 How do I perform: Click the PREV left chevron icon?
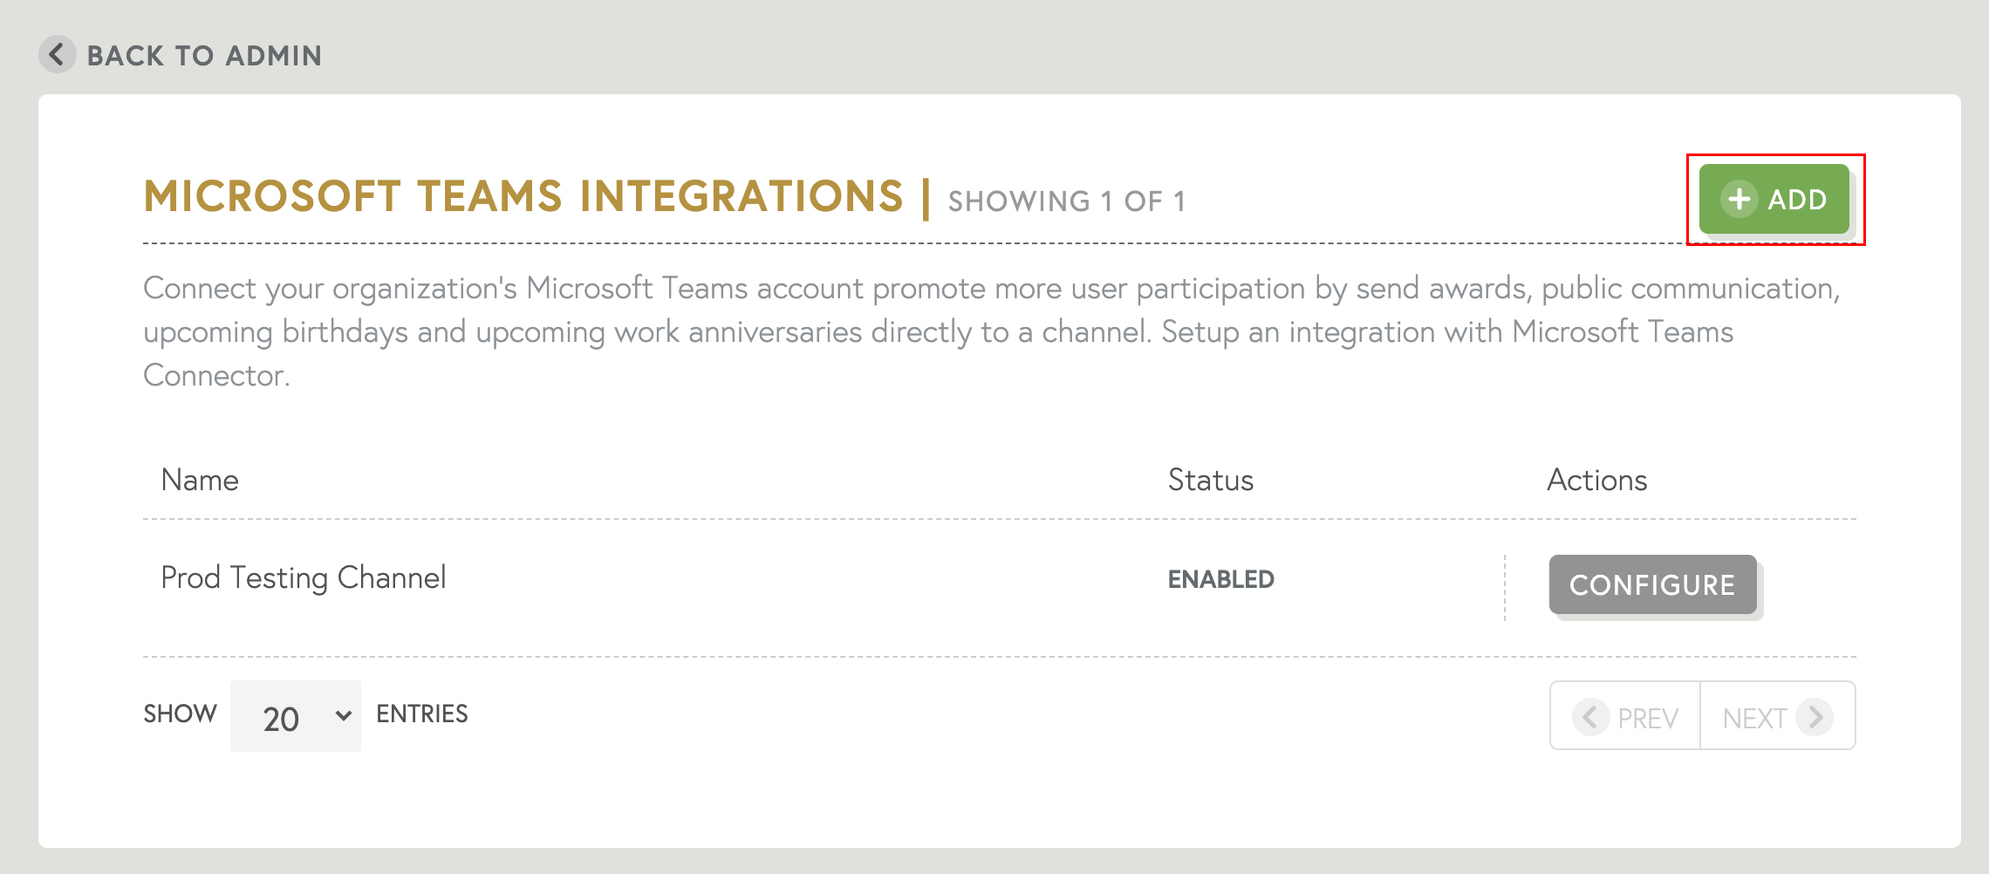pos(1590,717)
